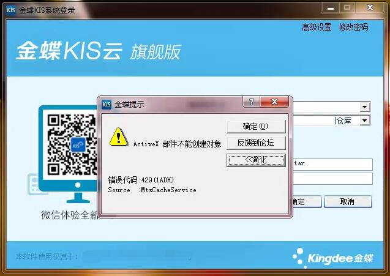The width and height of the screenshot is (390, 276).
Task: Click the login 确定 button behind dialog
Action: point(304,201)
